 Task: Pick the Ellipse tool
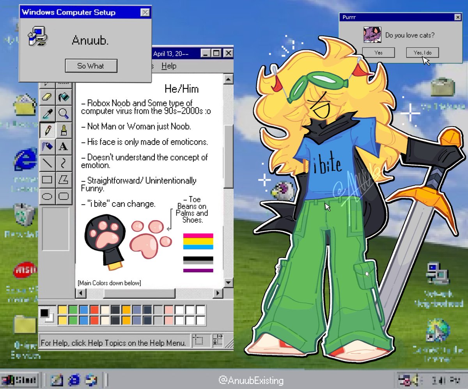[x=47, y=196]
